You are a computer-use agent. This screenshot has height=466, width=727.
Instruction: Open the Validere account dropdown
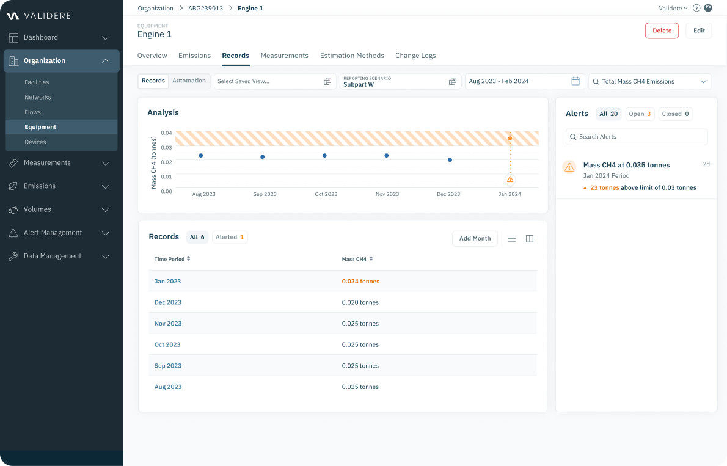coord(673,9)
